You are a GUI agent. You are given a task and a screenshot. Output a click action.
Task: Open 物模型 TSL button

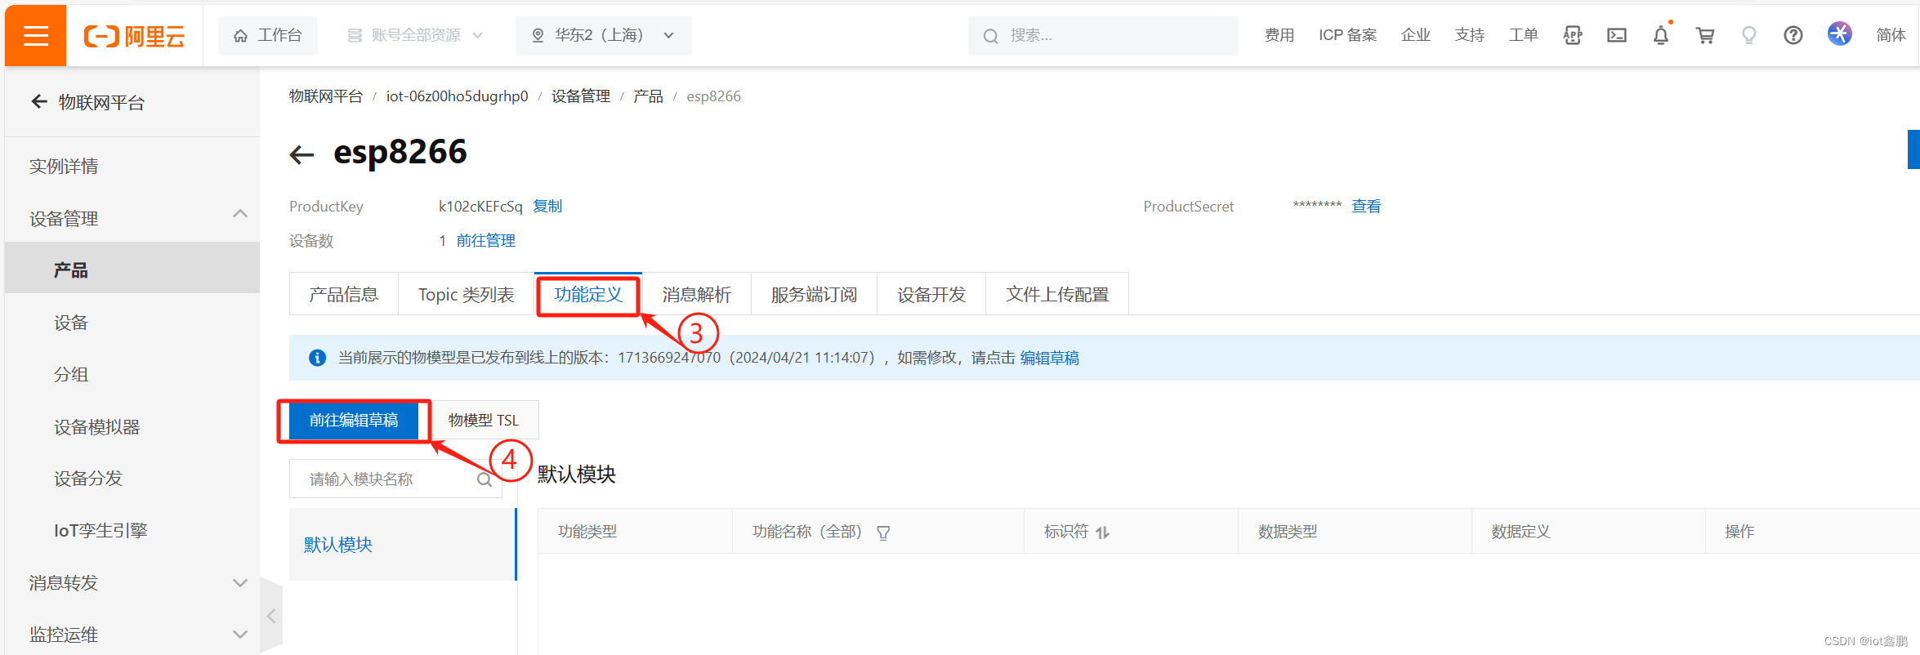click(484, 420)
